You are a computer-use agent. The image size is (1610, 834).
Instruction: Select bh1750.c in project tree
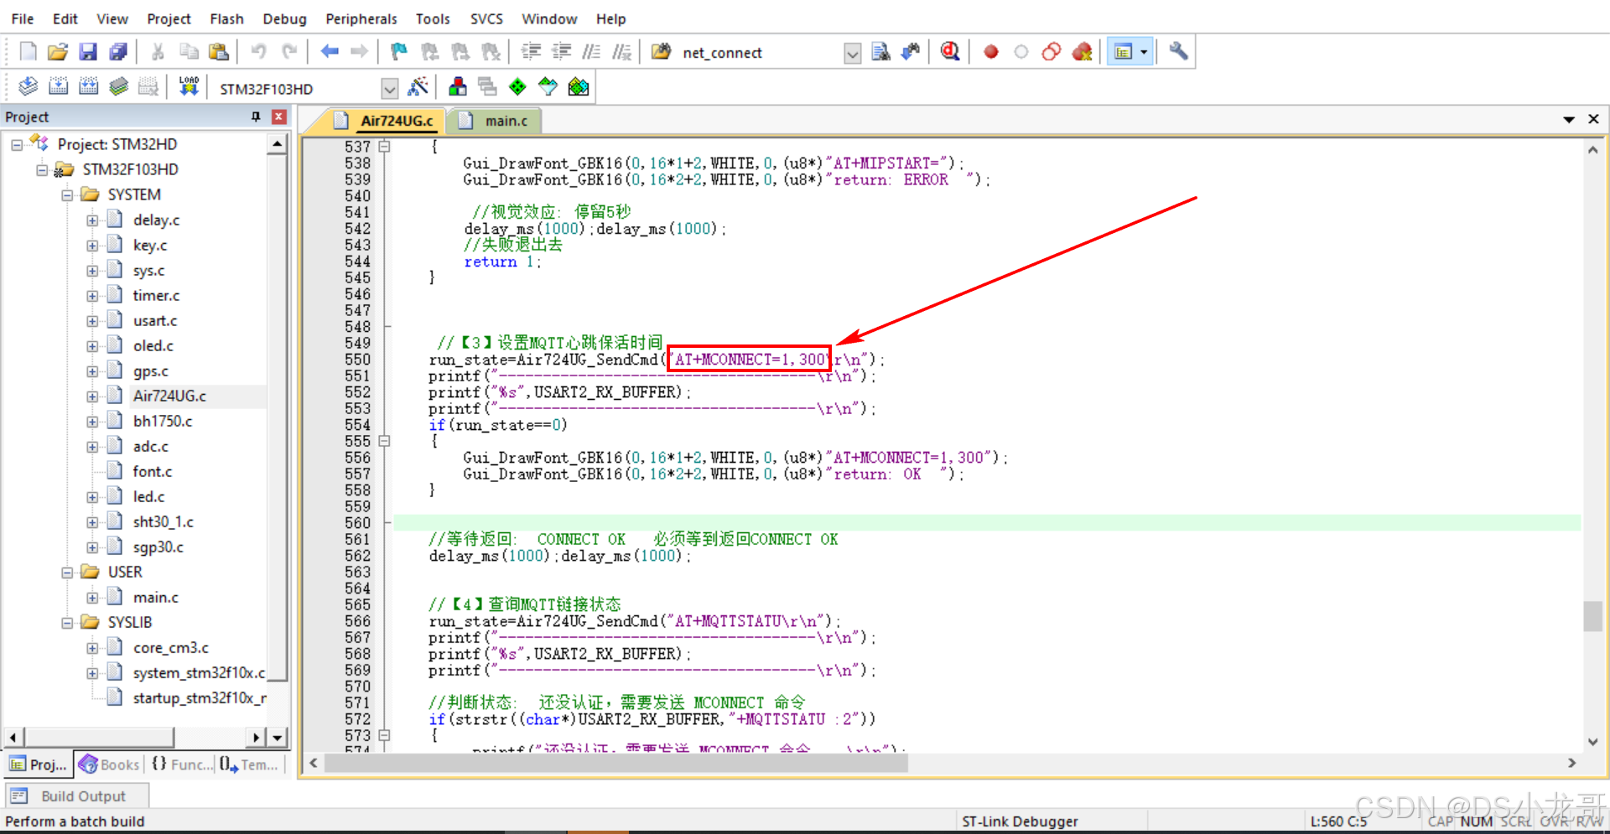point(162,422)
